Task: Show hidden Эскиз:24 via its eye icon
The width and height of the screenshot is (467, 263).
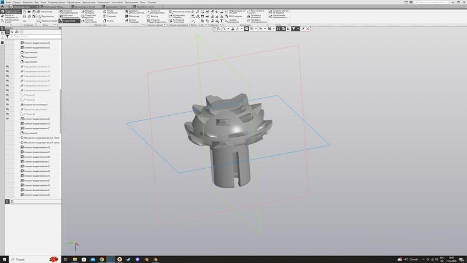Action: pos(8,114)
